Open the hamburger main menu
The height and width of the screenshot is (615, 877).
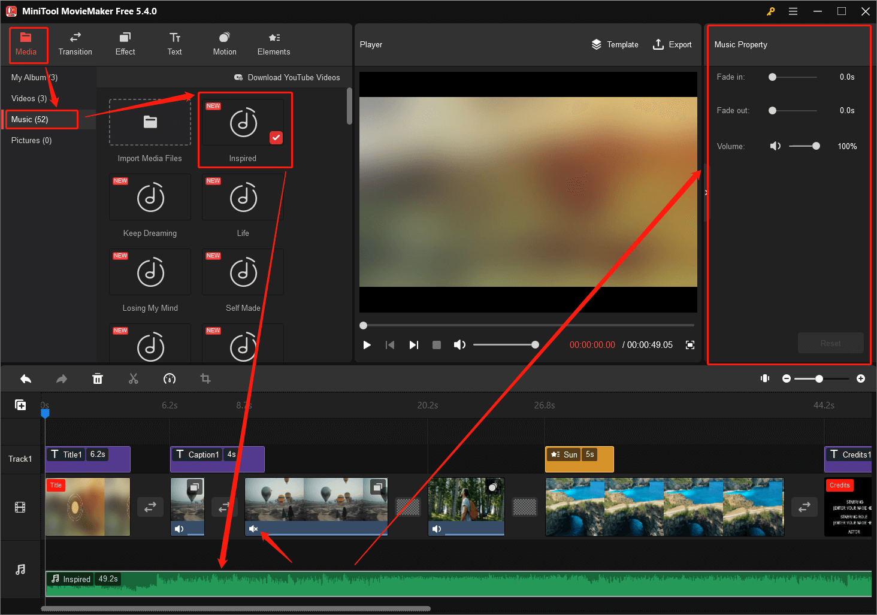pyautogui.click(x=793, y=11)
